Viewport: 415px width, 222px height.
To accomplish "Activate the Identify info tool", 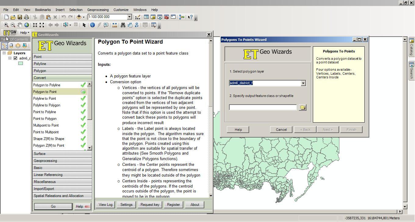I will point(92,25).
